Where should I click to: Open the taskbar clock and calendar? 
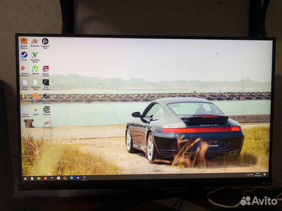[258, 175]
